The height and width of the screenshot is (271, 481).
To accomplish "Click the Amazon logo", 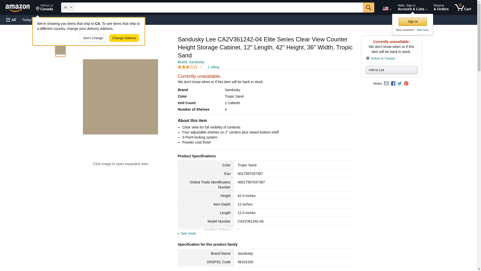I will point(18,8).
